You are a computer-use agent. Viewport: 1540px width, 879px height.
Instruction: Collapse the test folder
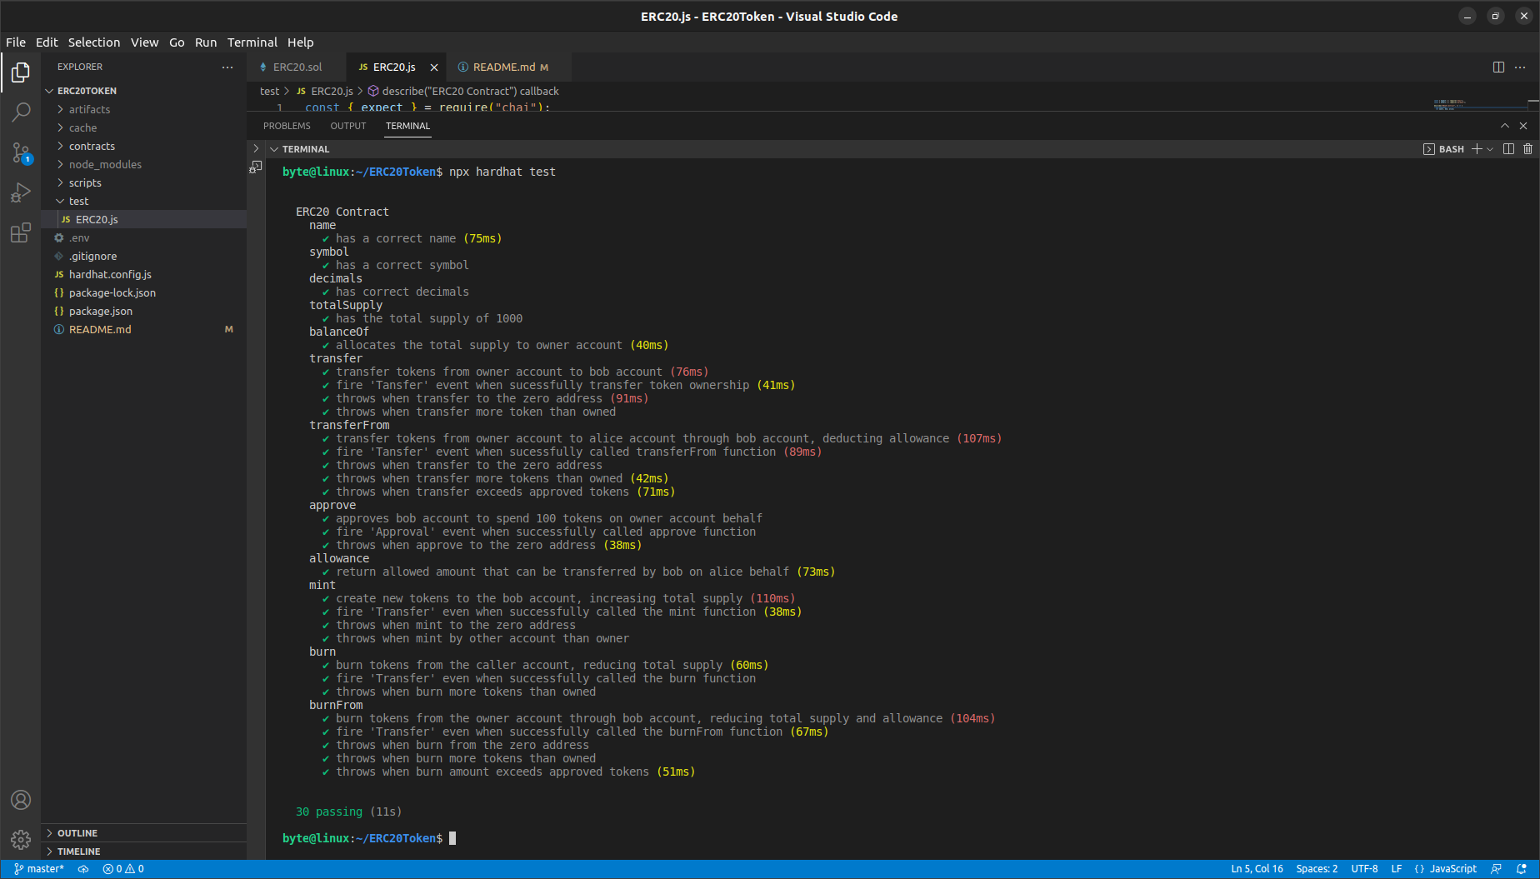click(143, 201)
